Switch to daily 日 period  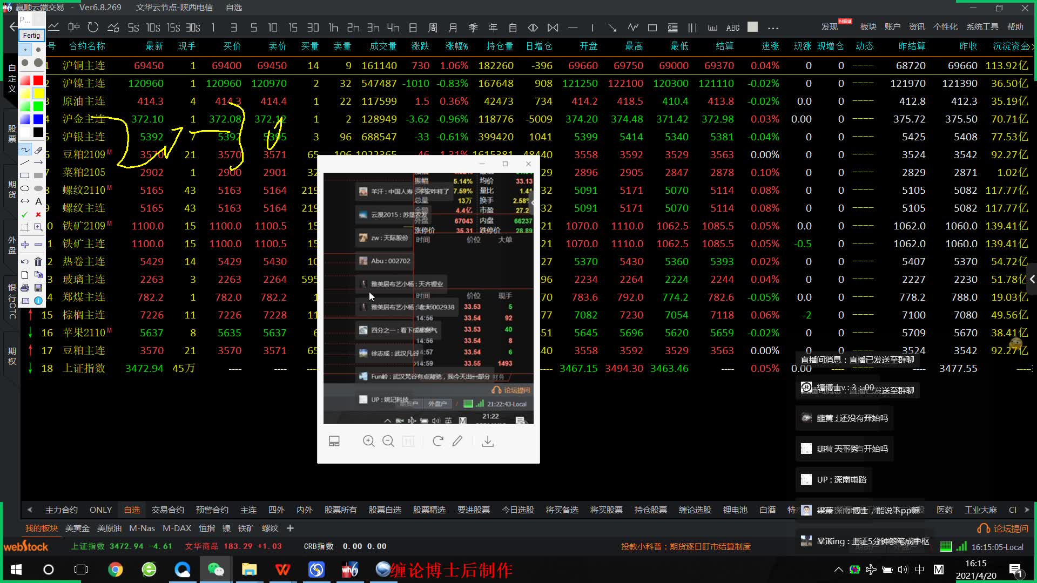(413, 28)
